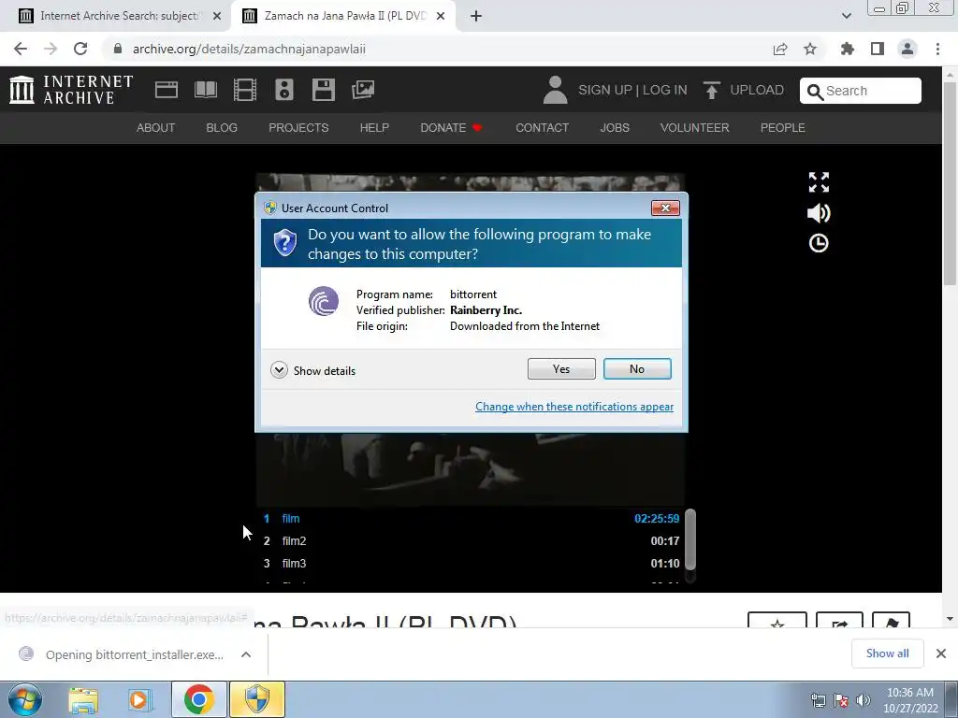Open the Internet Archive home logo

coord(71,90)
